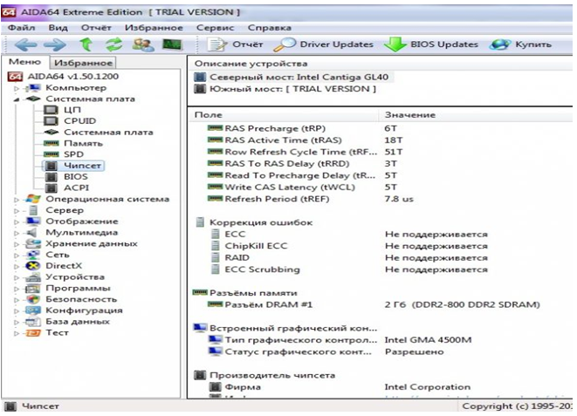577x416 pixels.
Task: Click the Тест icon in tree
Action: [33, 333]
